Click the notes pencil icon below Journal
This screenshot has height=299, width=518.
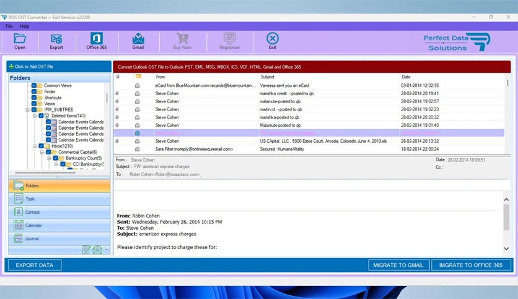pyautogui.click(x=87, y=250)
